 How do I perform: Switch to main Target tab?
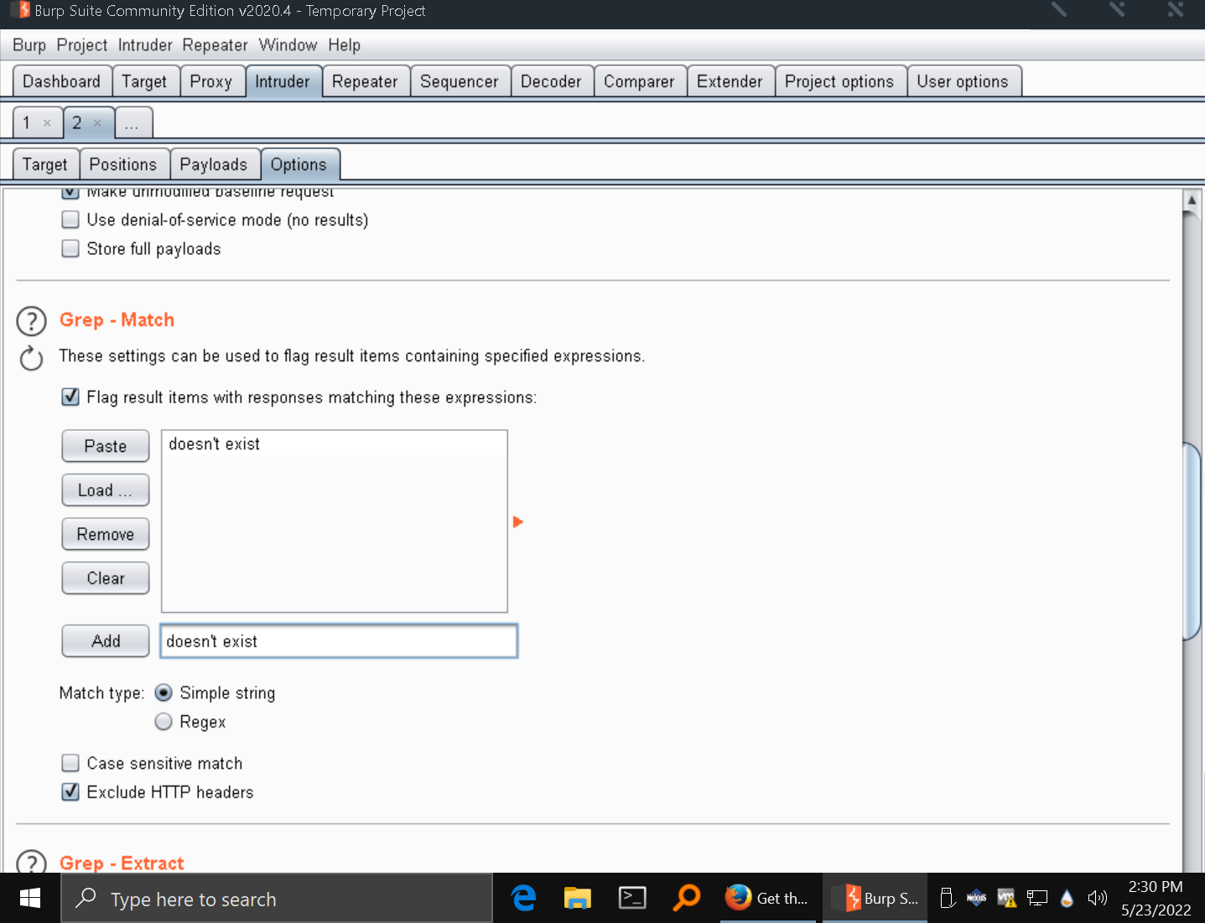(145, 81)
